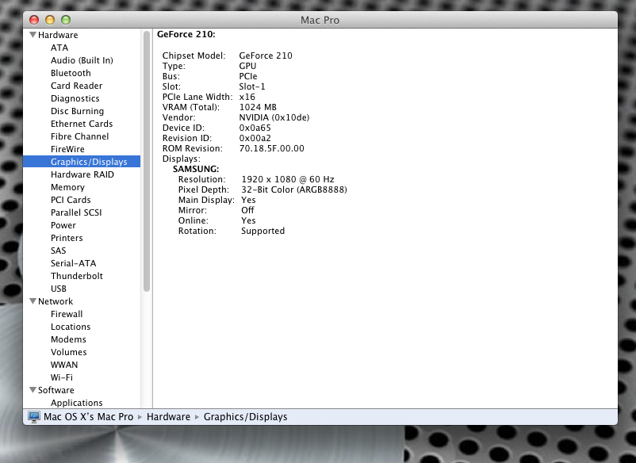Open the Memory hardware entry

(x=67, y=187)
